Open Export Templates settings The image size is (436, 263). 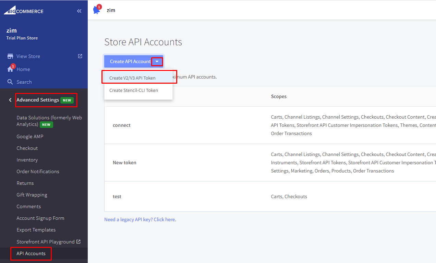tap(36, 230)
